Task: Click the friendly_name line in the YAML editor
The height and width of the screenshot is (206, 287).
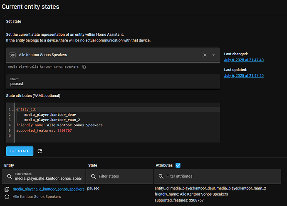Action: tap(59, 125)
